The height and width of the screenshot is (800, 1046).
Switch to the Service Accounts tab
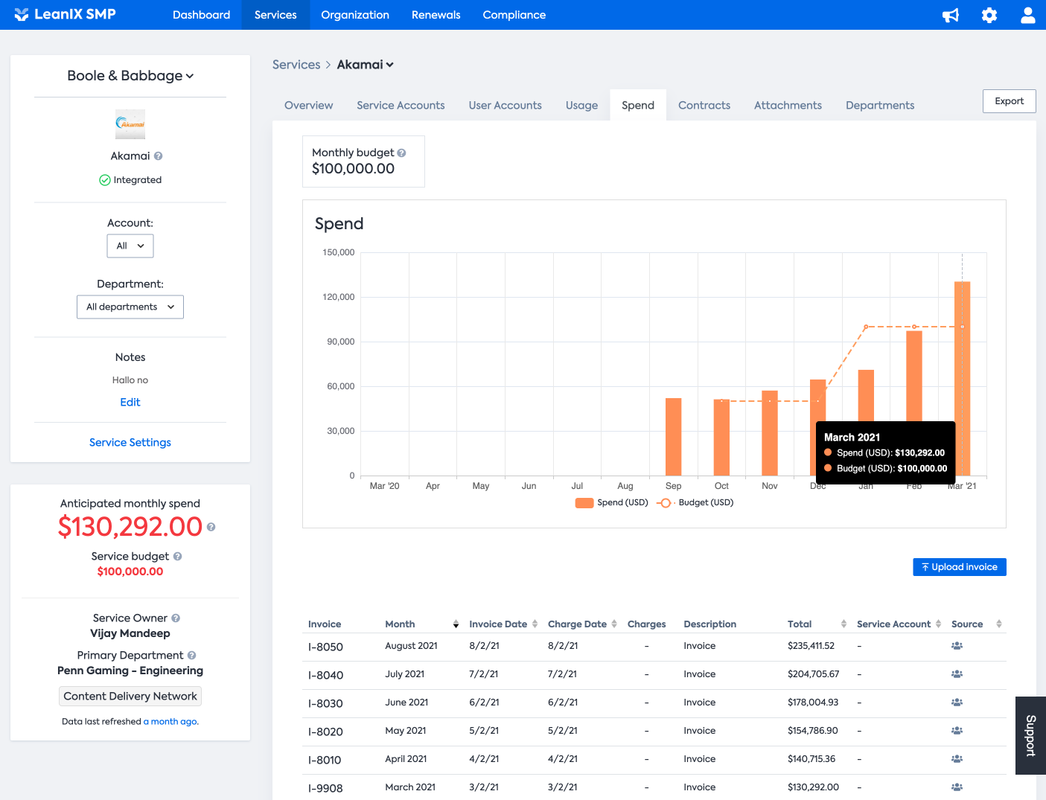coord(401,106)
